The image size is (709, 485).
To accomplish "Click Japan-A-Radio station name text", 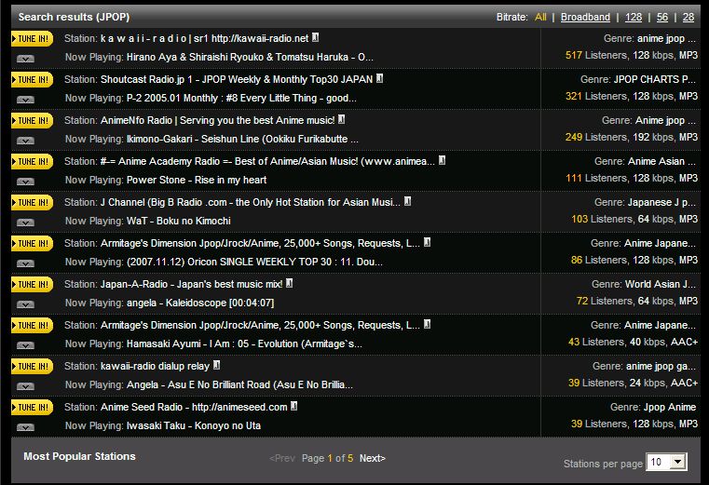I will [x=191, y=284].
